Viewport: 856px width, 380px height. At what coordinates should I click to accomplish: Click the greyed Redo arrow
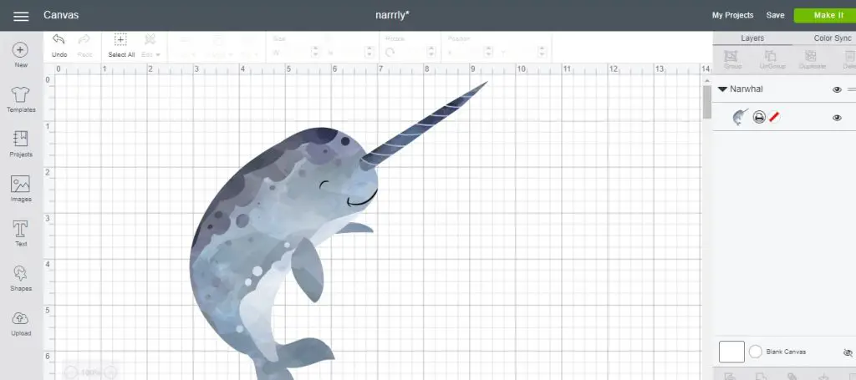point(84,40)
